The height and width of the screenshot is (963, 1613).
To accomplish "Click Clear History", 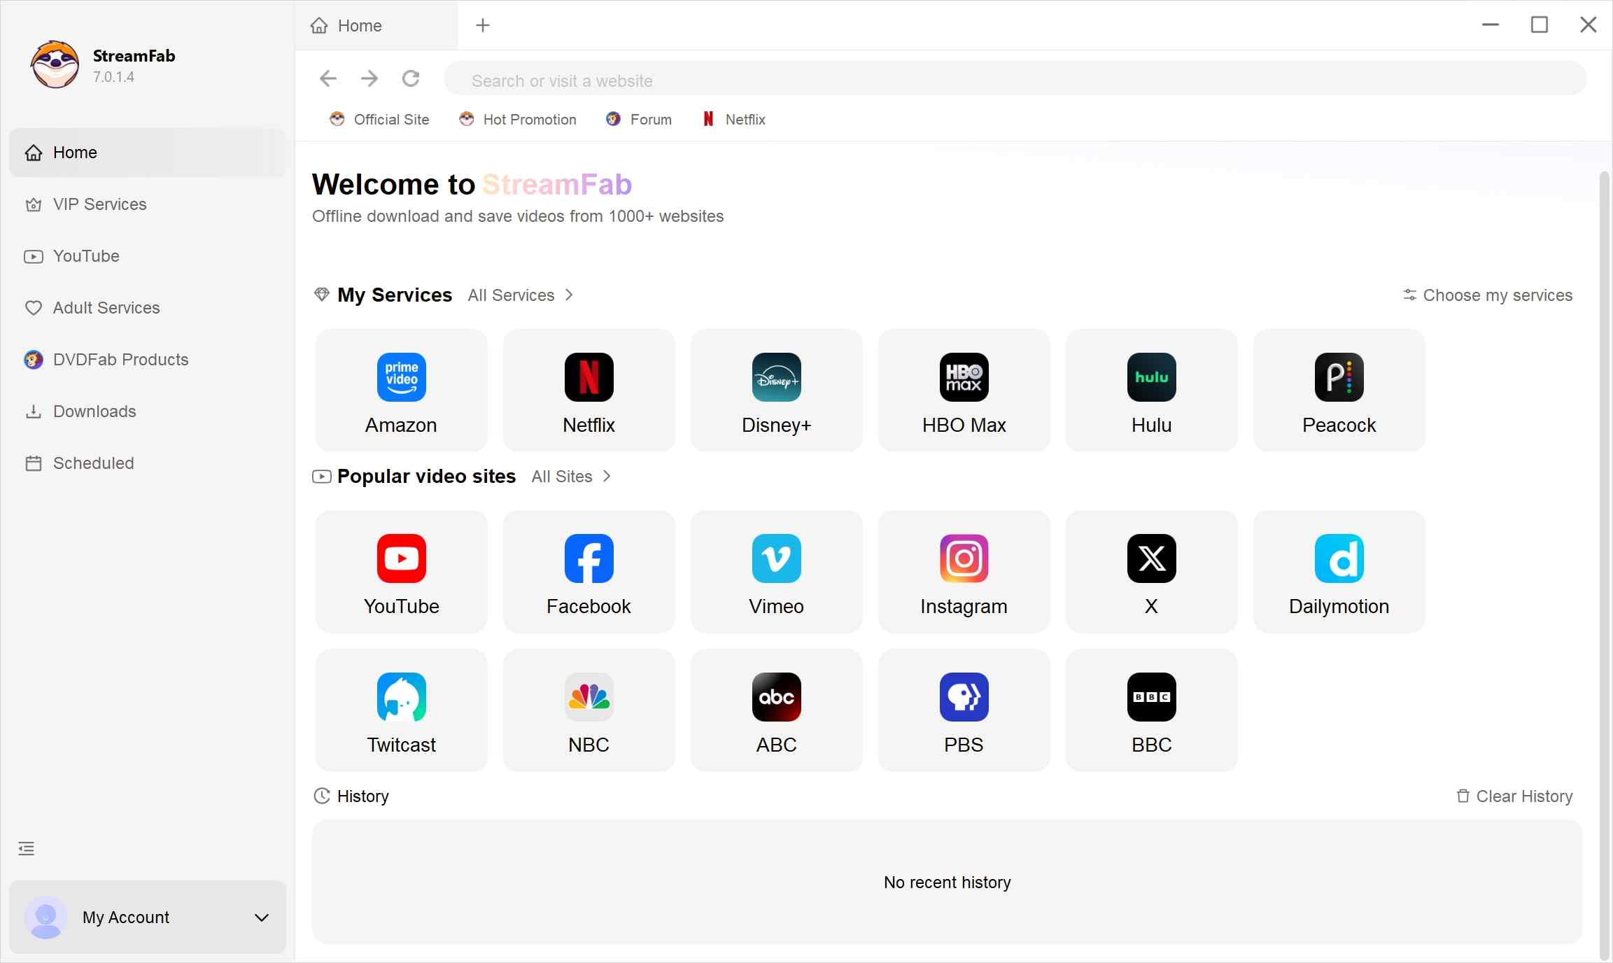I will (x=1514, y=796).
